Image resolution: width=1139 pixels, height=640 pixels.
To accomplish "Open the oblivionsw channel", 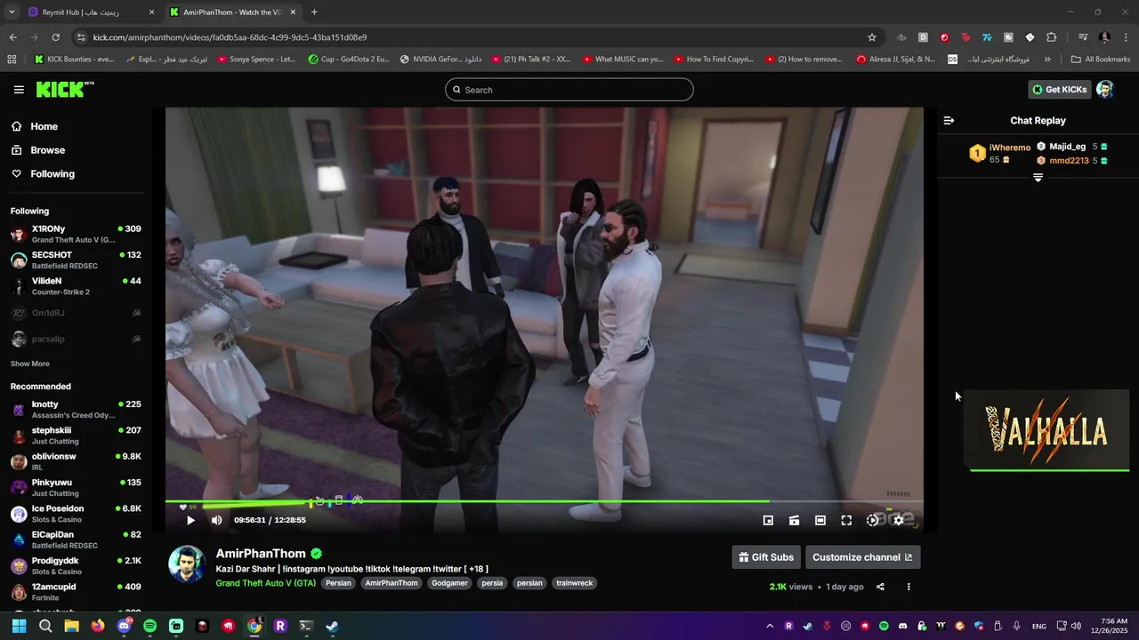I will tap(76, 461).
